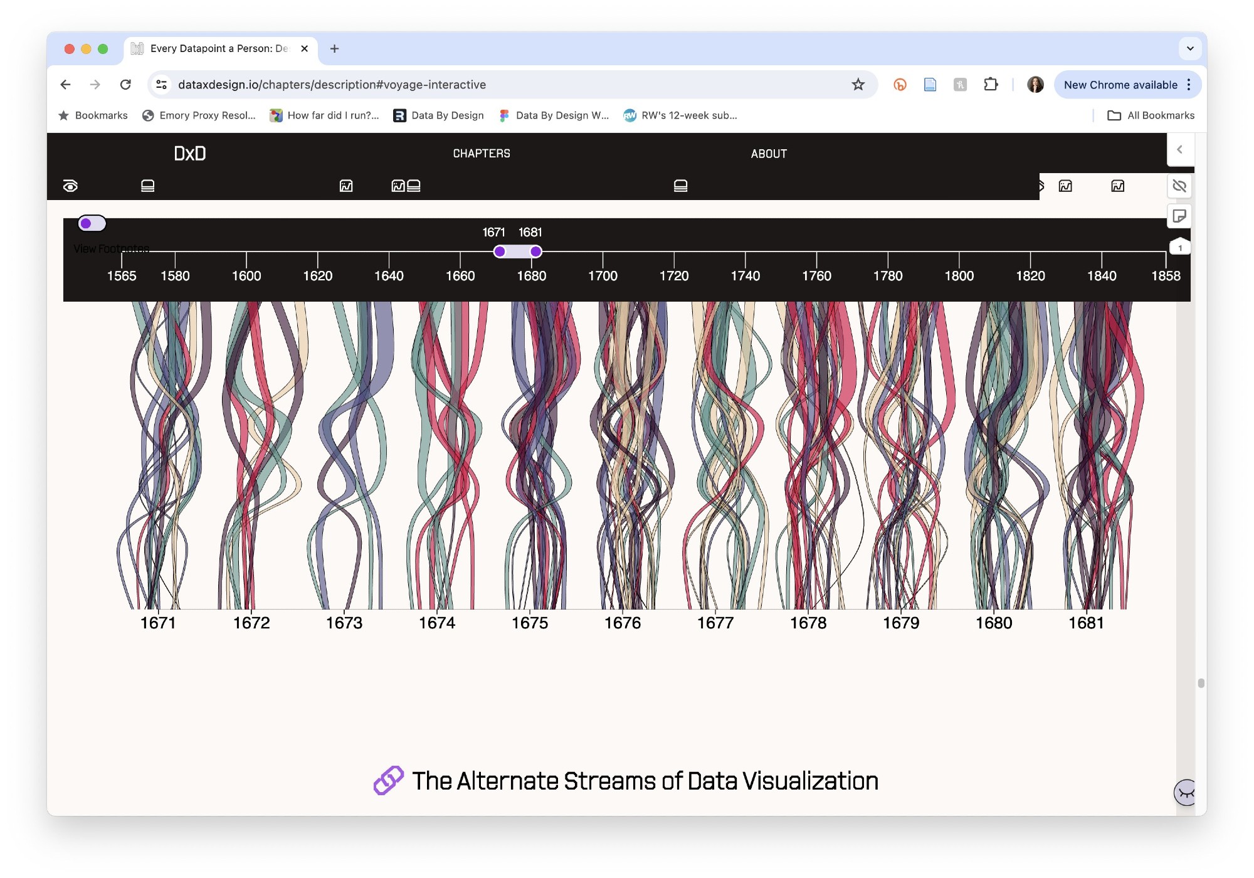Click the closed-eye icon at bottom right
The width and height of the screenshot is (1254, 878).
click(1185, 793)
